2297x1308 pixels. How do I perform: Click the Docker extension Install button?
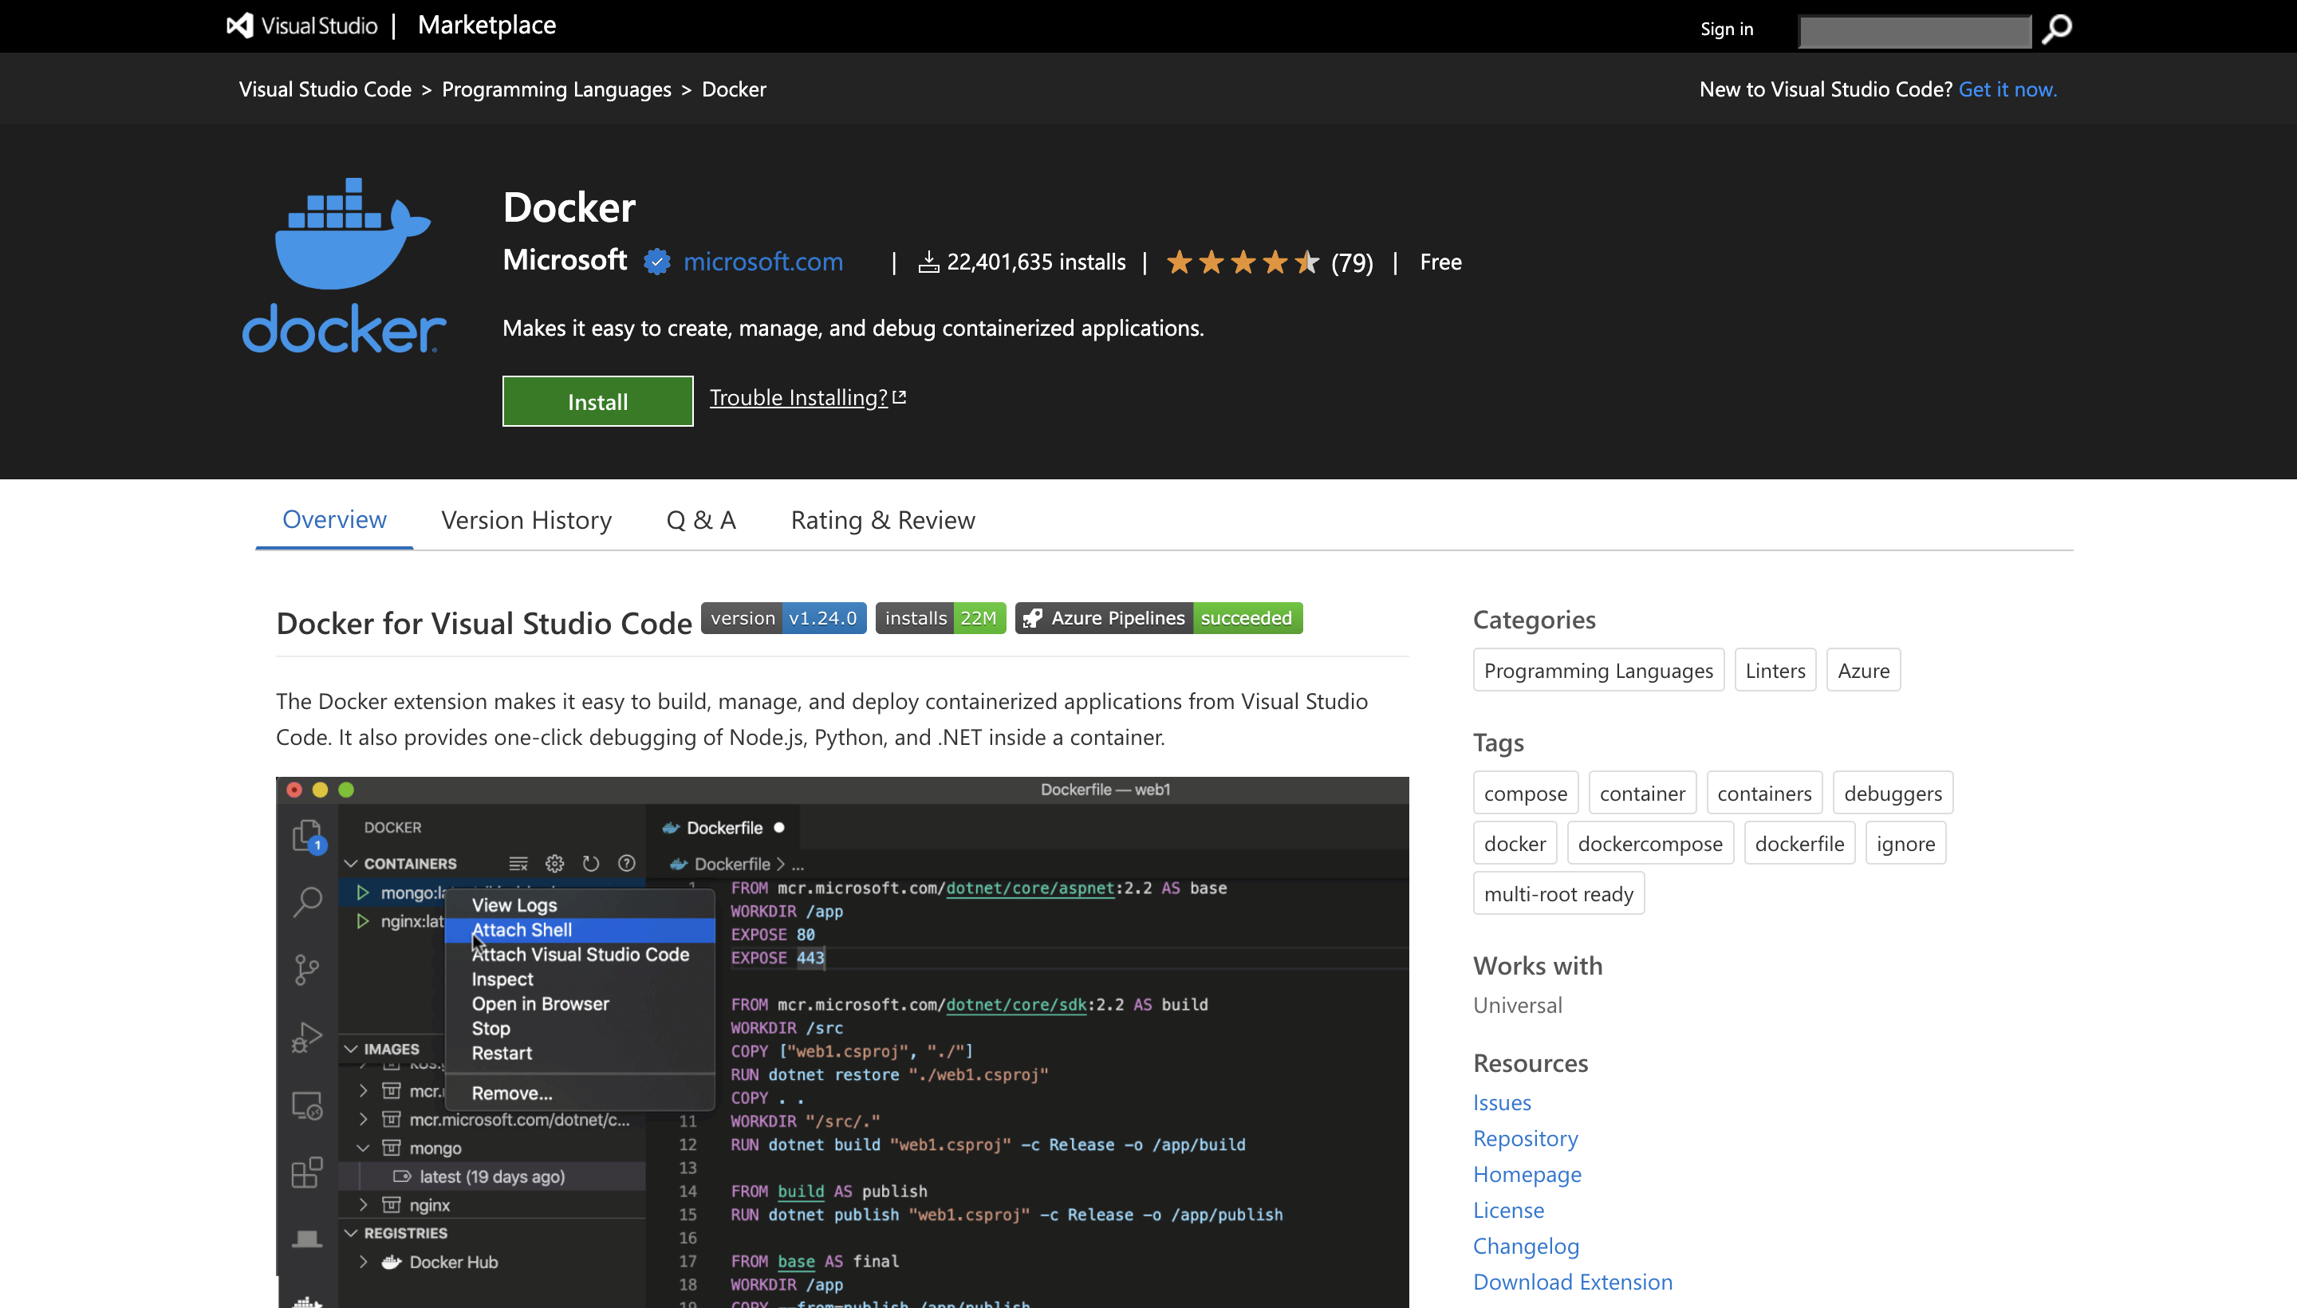(x=597, y=400)
